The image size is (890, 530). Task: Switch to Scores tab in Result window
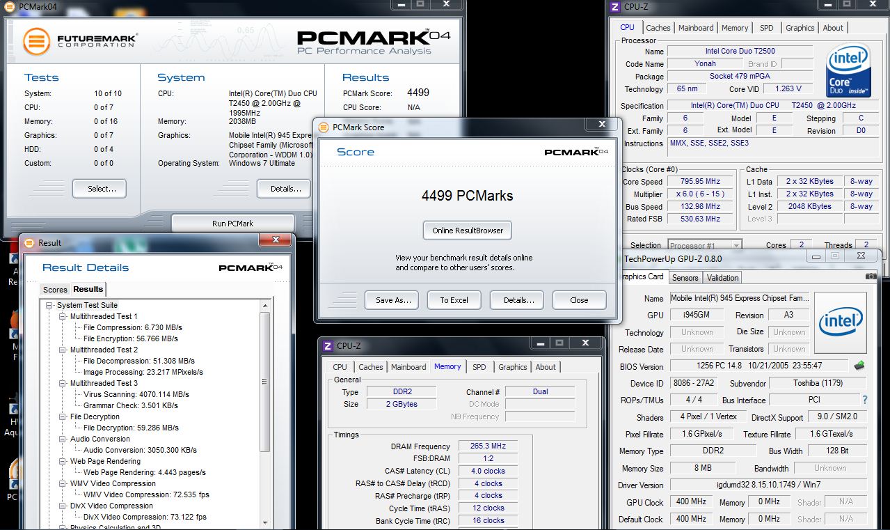tap(55, 290)
